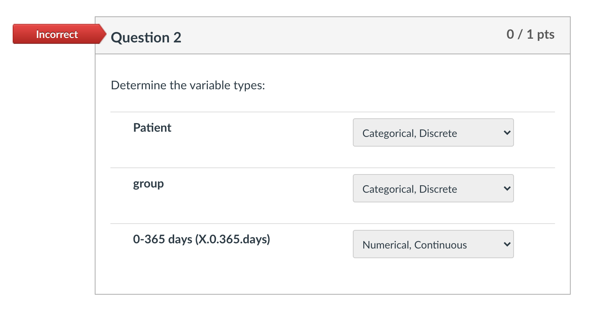Open the 0-365 days variable type dropdown

click(433, 244)
